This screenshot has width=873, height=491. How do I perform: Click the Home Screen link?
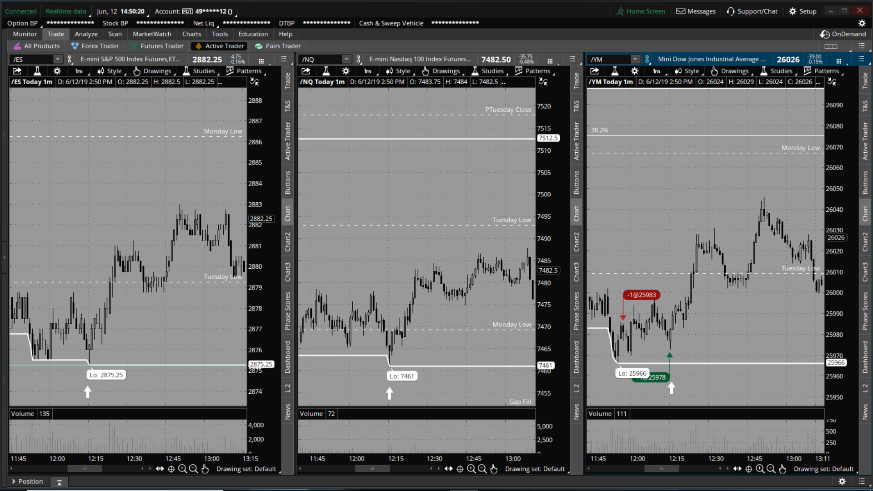coord(641,11)
